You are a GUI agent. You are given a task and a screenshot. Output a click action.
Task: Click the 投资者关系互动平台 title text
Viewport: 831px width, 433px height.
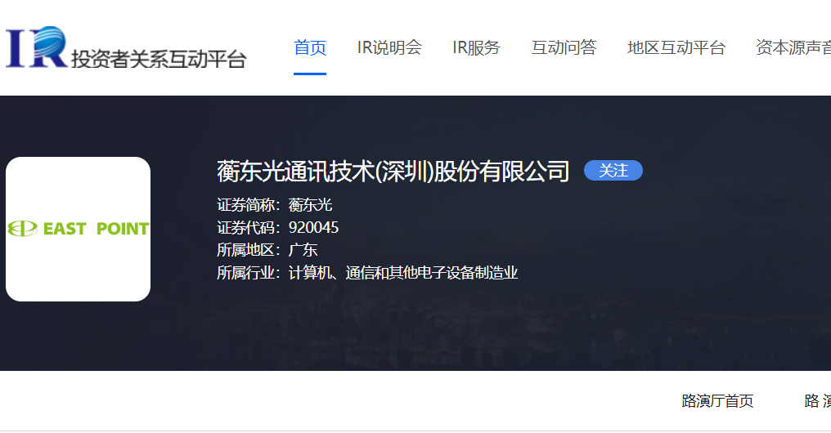(x=159, y=59)
